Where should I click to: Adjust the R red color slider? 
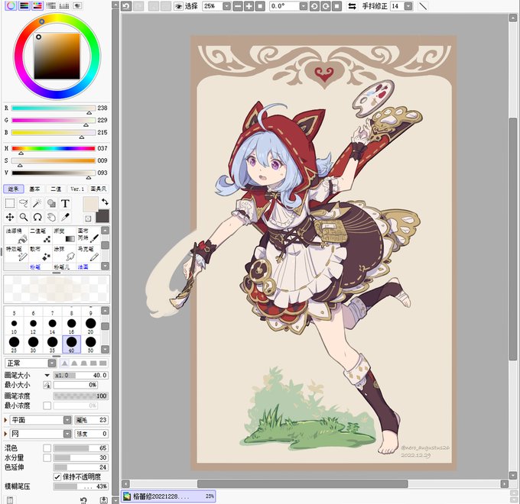tap(54, 108)
